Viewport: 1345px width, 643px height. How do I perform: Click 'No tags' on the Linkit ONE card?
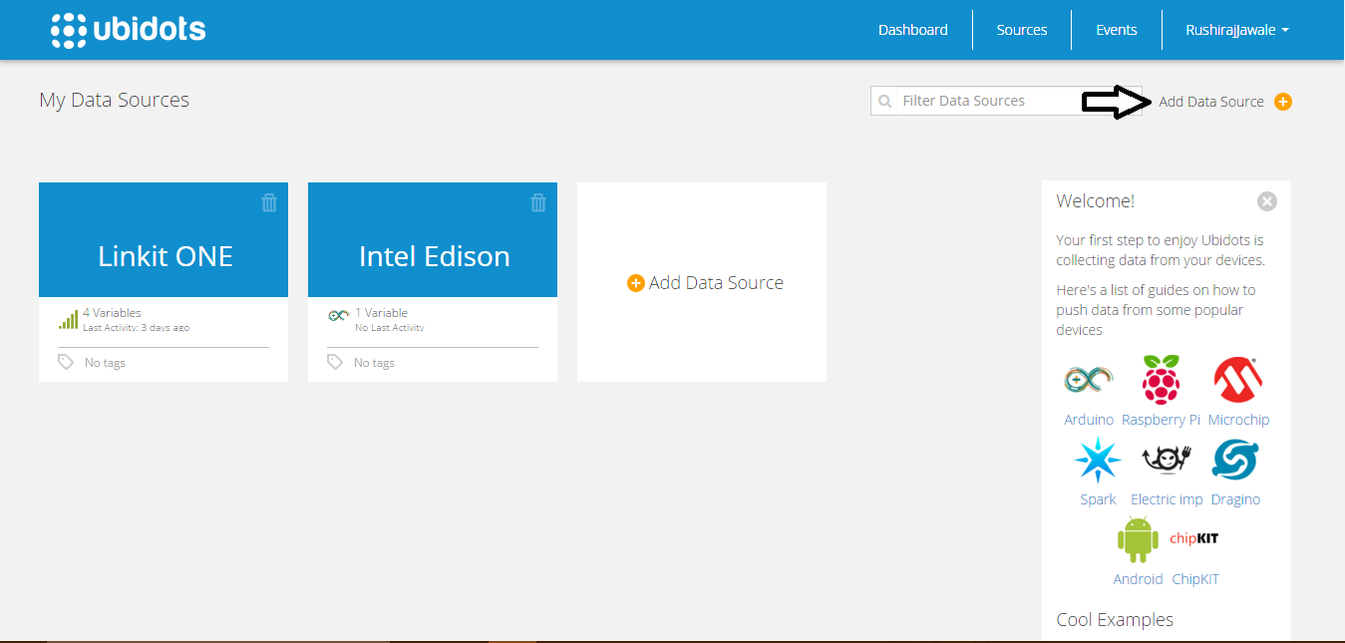105,363
